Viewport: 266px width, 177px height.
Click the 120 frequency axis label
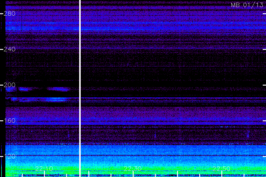[9, 156]
